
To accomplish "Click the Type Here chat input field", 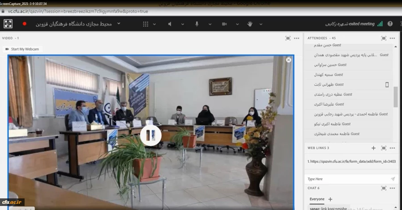I will coord(344,179).
